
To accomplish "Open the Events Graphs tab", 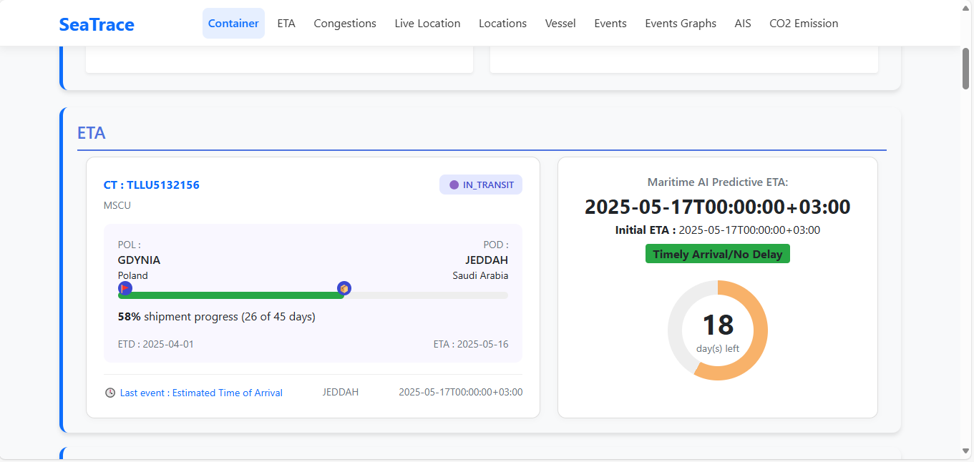I will pyautogui.click(x=681, y=23).
